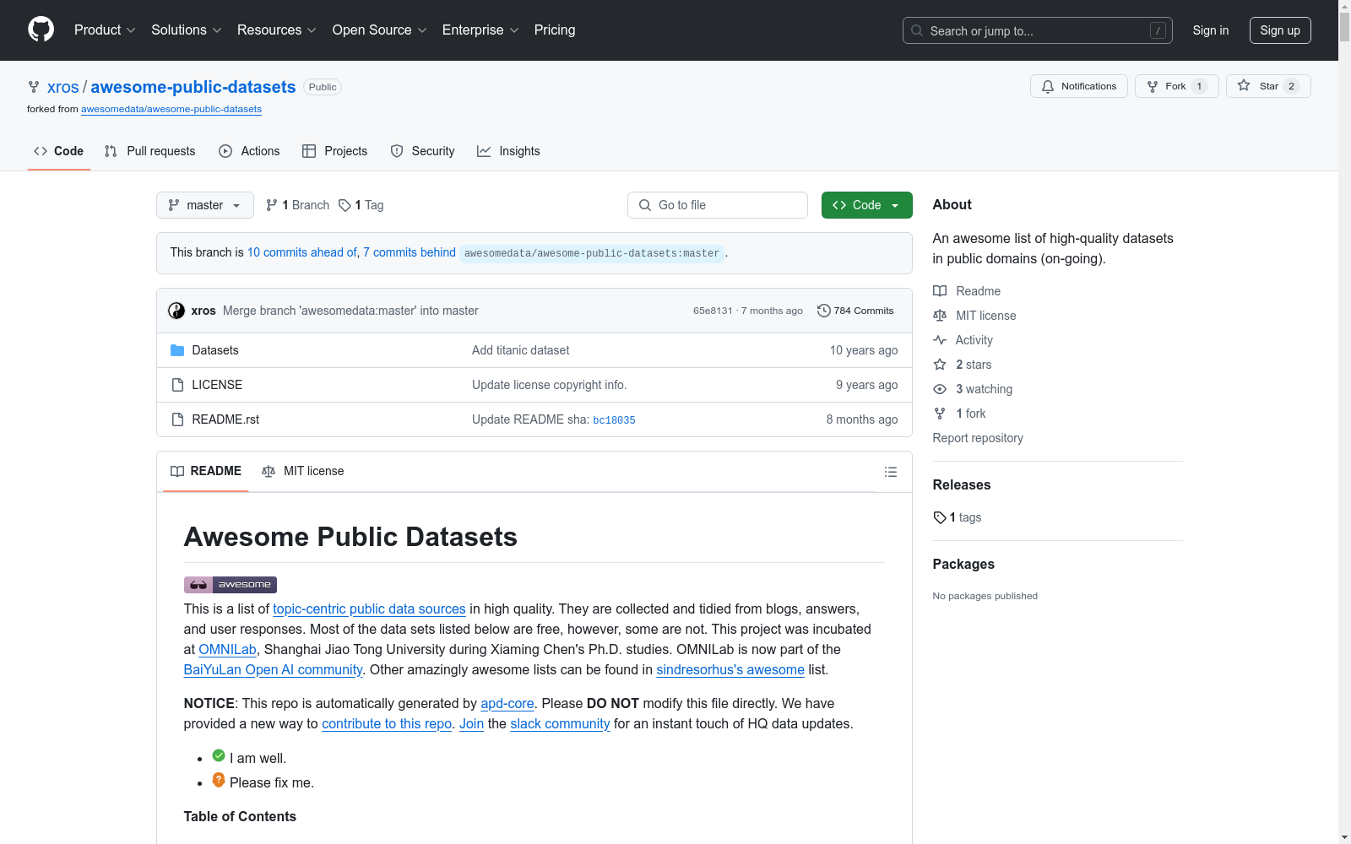Click the xros author avatar

[176, 311]
